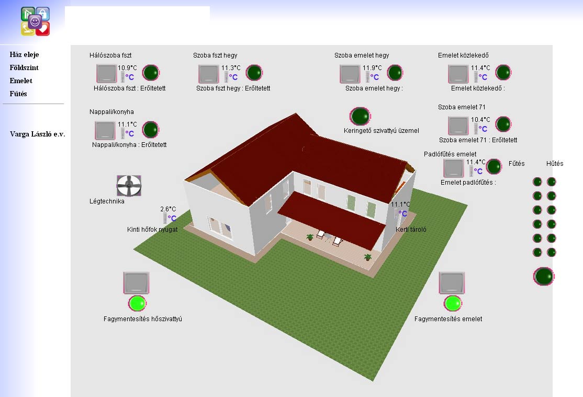Open the Földszint floor view
Viewport: 583px width, 397px height.
coord(24,67)
